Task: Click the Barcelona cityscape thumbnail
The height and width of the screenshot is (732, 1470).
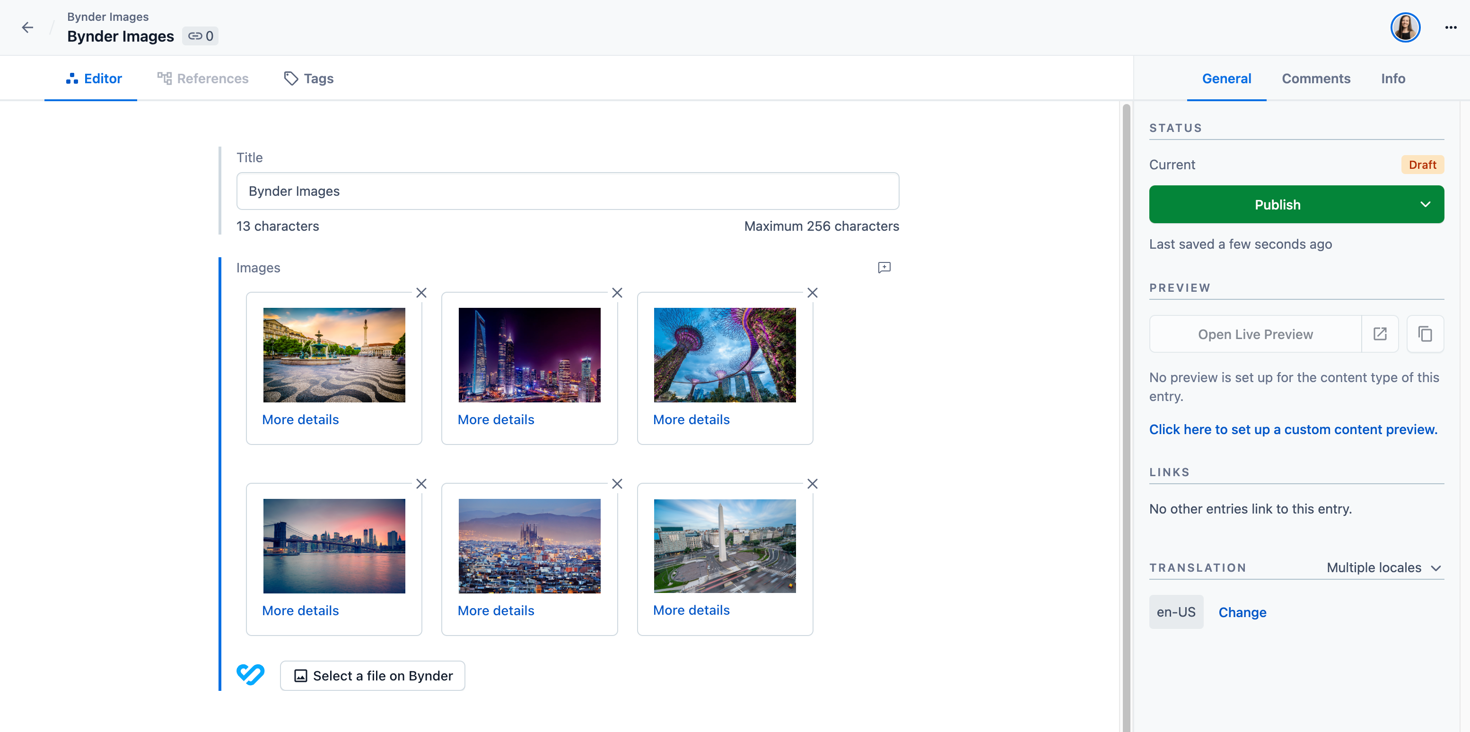Action: [530, 546]
